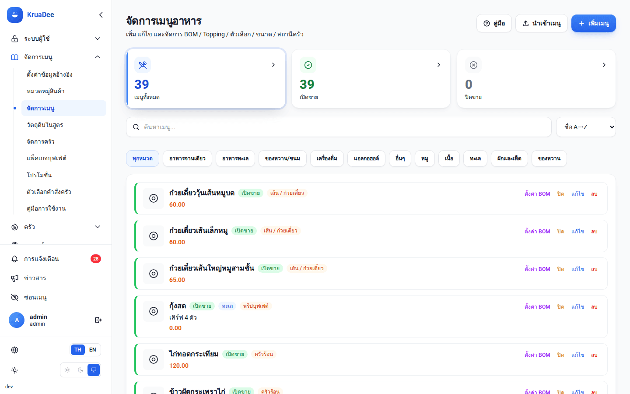
Task: Expand the ระบบผู้ใช้ sidebar section
Action: click(56, 39)
